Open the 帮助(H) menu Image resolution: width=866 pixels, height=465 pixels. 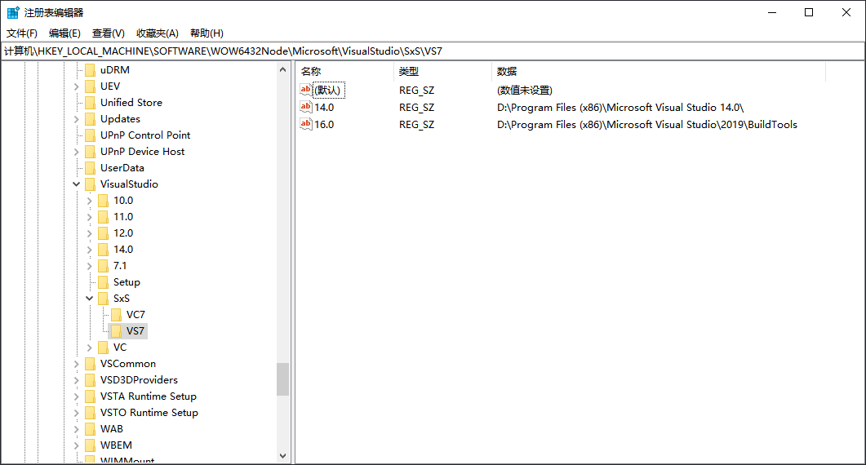pos(207,33)
